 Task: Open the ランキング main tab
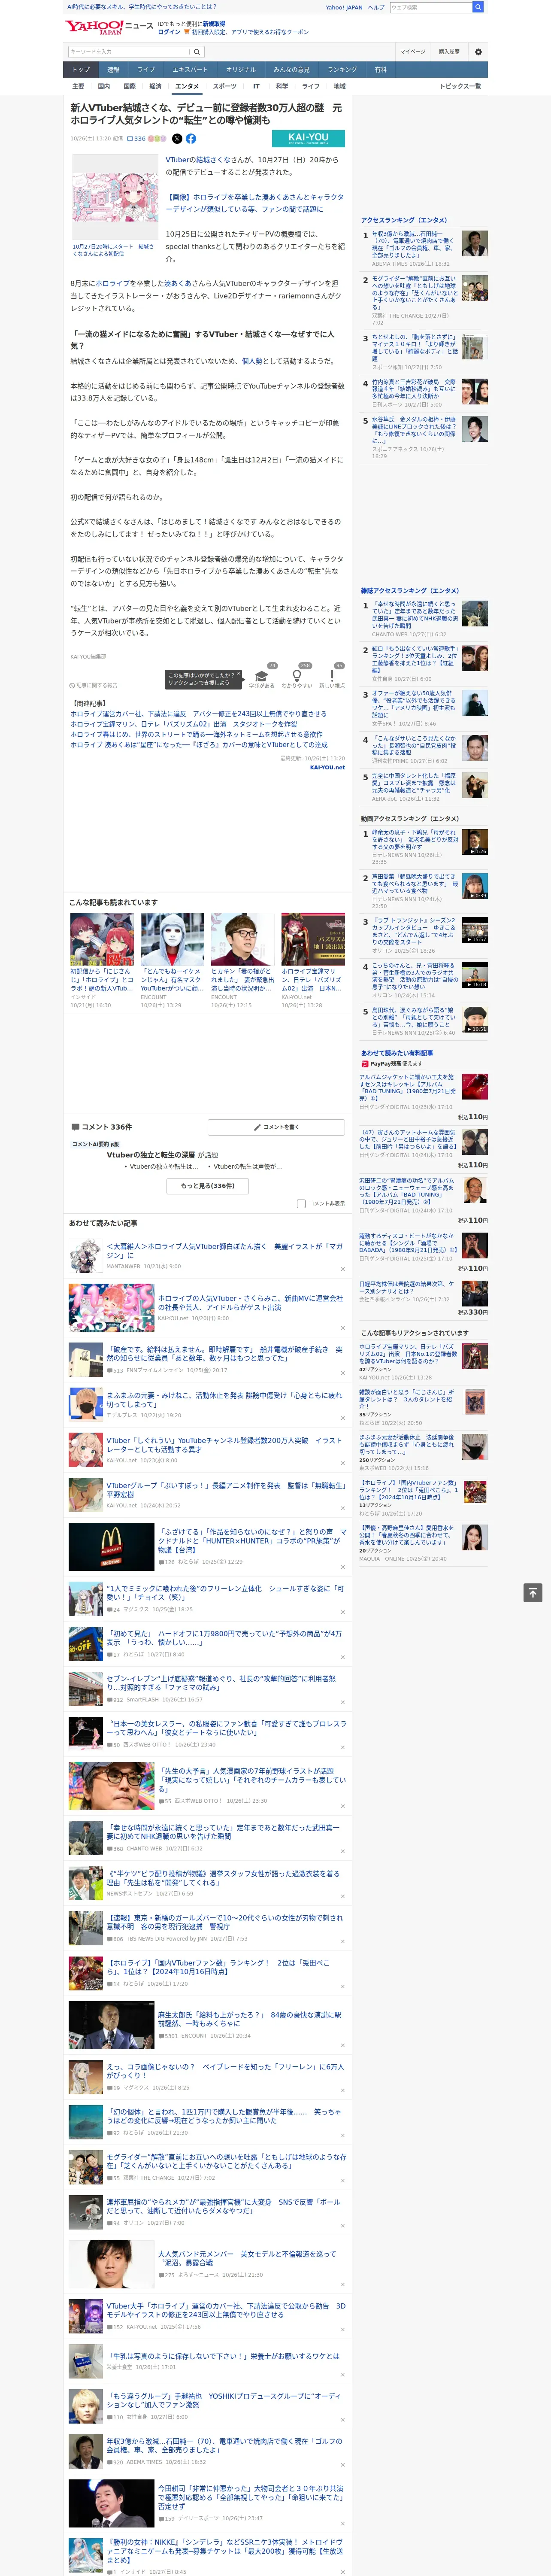coord(342,70)
